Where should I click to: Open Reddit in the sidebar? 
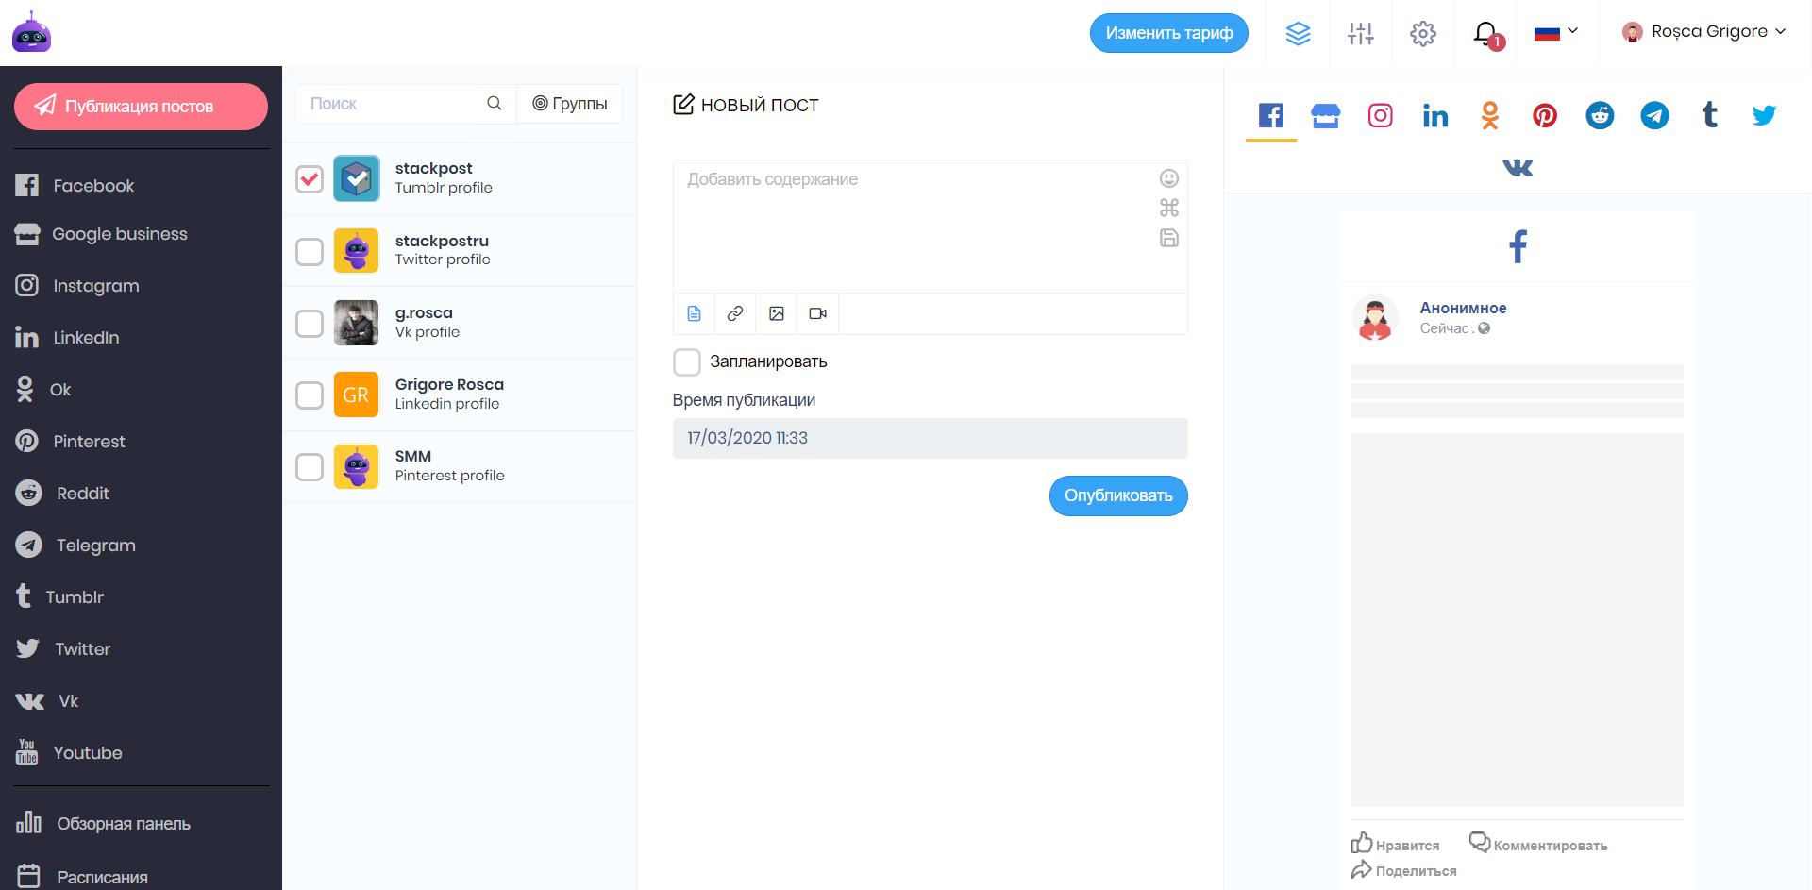click(62, 494)
